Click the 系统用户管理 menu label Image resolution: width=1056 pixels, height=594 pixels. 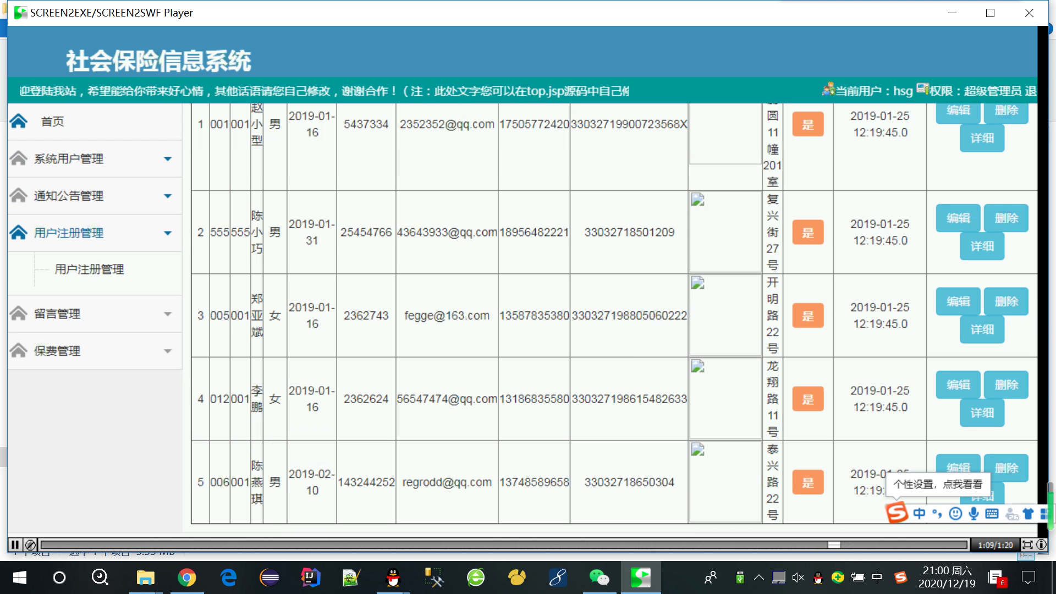69,159
